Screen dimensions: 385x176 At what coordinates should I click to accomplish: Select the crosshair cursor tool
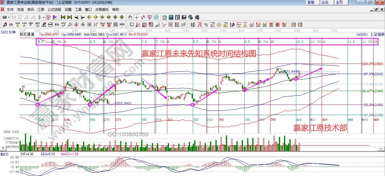[137, 17]
